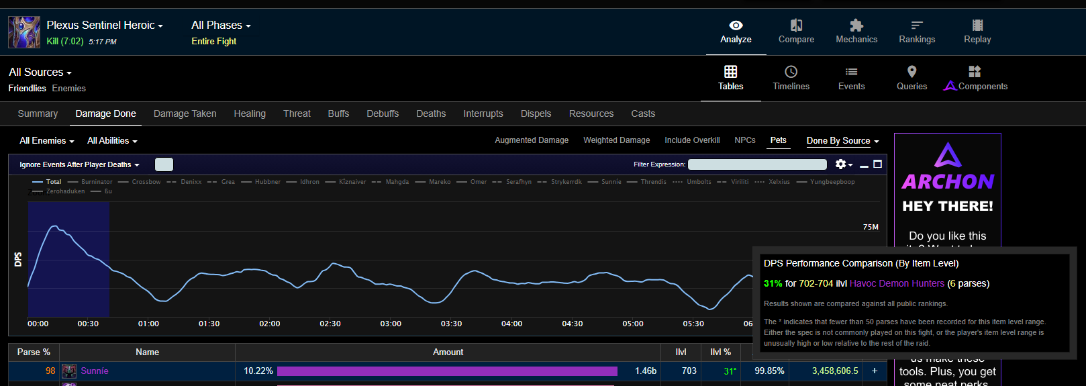Go to the Mechanics puzzle icon

pyautogui.click(x=856, y=32)
